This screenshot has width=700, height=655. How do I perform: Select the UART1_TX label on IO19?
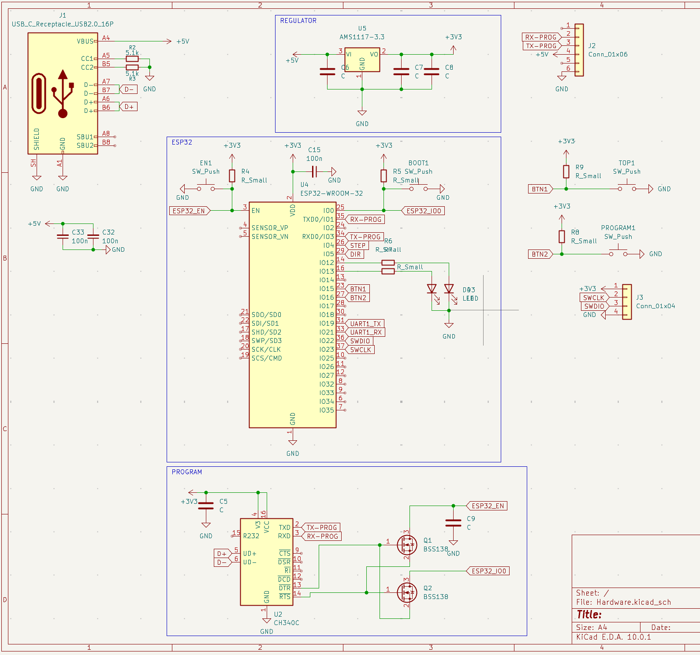tap(365, 324)
